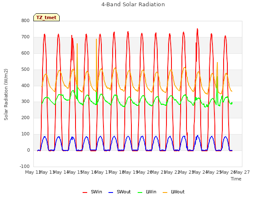Click the 0 y-axis tick label

28,150
